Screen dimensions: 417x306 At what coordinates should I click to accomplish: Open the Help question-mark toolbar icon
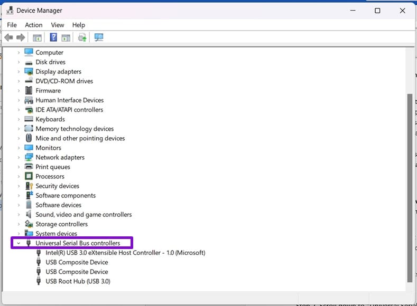tap(53, 37)
